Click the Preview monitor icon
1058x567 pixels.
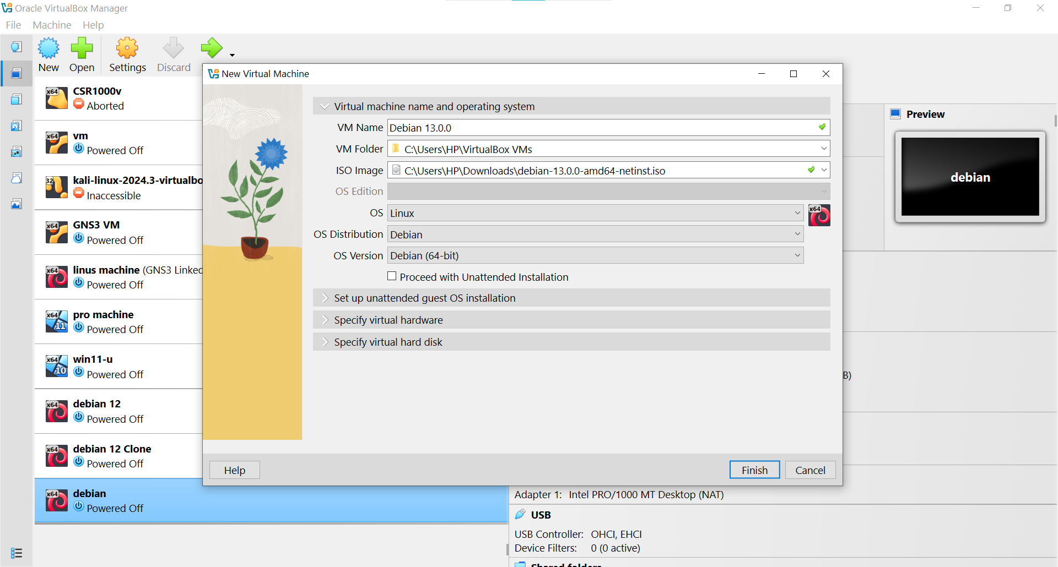(x=895, y=114)
